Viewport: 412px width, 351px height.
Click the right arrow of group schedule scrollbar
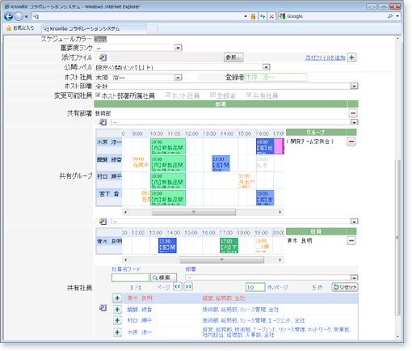(280, 212)
